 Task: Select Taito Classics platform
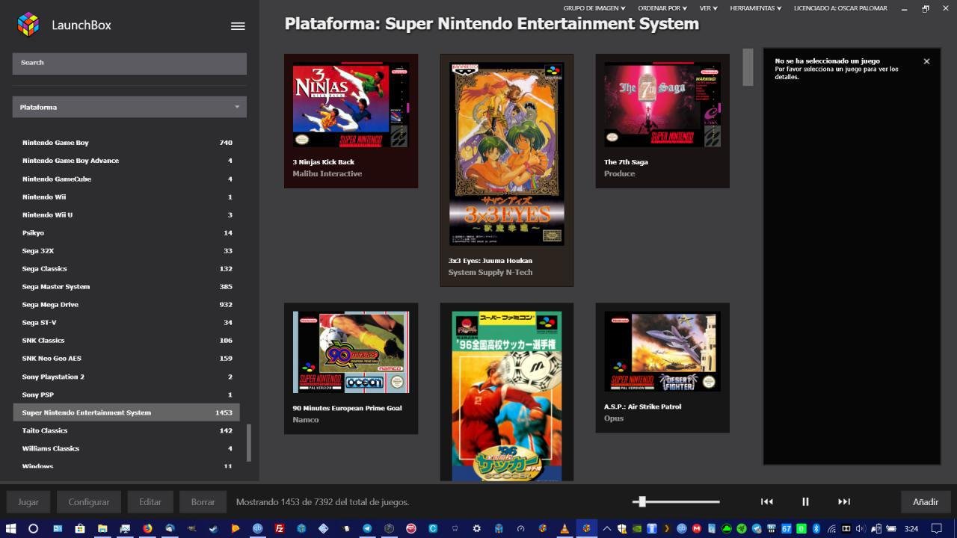[x=127, y=430]
